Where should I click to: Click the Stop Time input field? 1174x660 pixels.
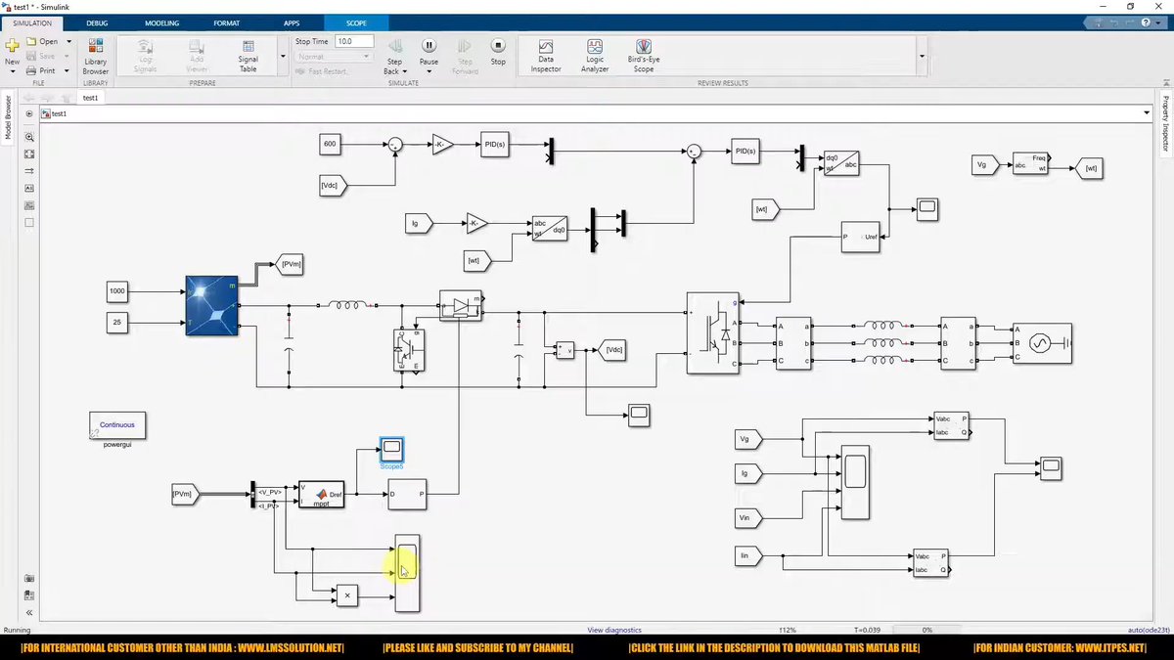[x=353, y=41]
